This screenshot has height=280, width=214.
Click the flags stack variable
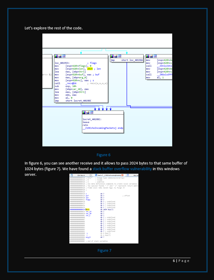click(x=88, y=200)
